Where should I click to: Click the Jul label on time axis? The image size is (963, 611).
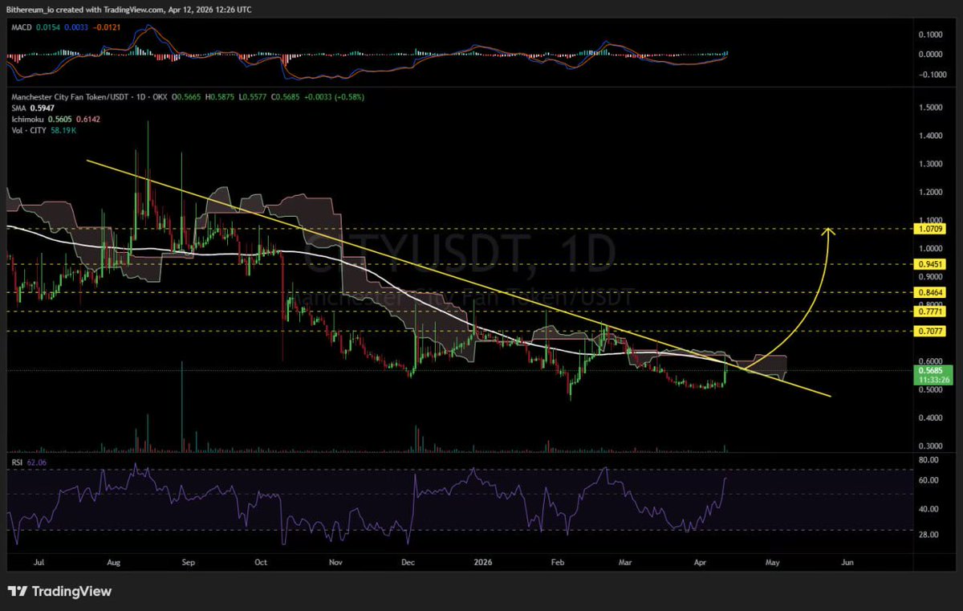click(39, 562)
